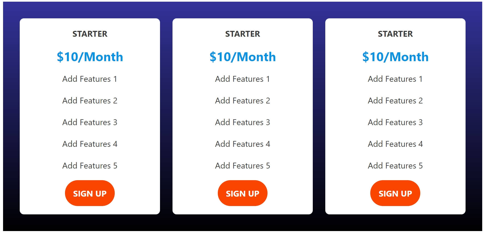Click Add Features 5 in the third card

click(x=395, y=166)
